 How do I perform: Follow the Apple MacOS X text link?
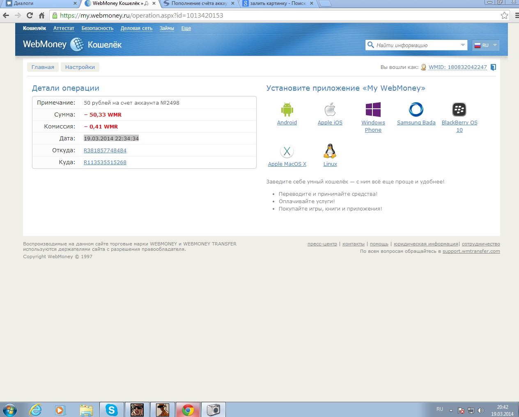[287, 164]
